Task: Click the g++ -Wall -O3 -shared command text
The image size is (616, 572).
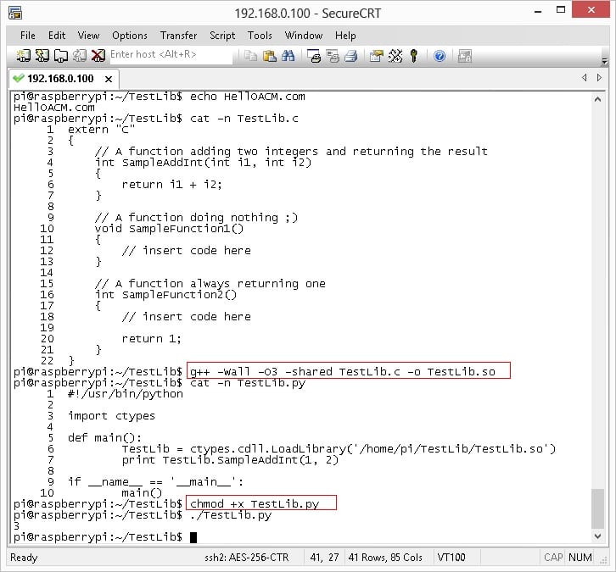Action: pyautogui.click(x=343, y=371)
